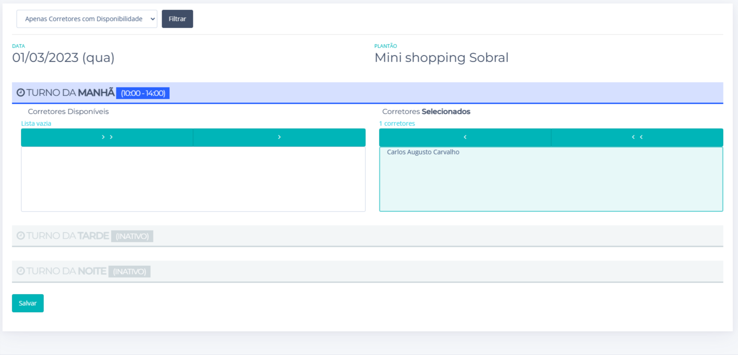The height and width of the screenshot is (355, 738).
Task: Expand the Turno da Noite section
Action: [x=67, y=271]
